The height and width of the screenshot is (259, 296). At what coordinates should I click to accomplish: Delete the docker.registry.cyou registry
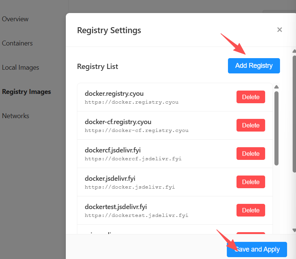coord(251,97)
